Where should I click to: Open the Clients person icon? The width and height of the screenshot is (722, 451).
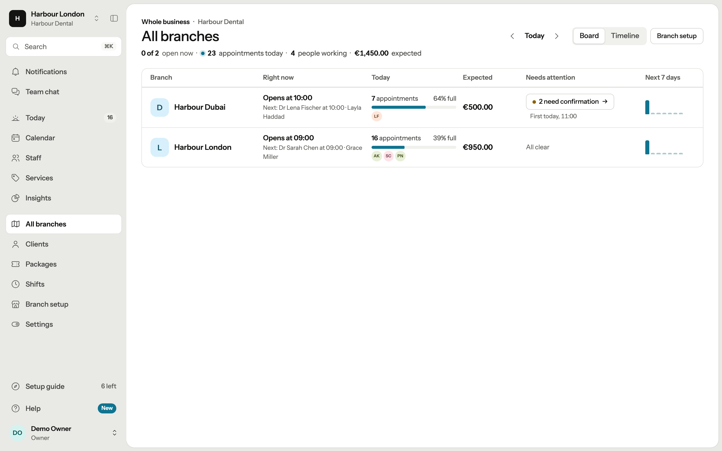click(x=16, y=244)
